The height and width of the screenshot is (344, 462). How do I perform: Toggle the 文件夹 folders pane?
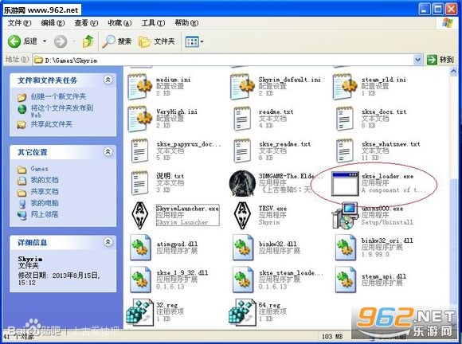click(x=157, y=41)
